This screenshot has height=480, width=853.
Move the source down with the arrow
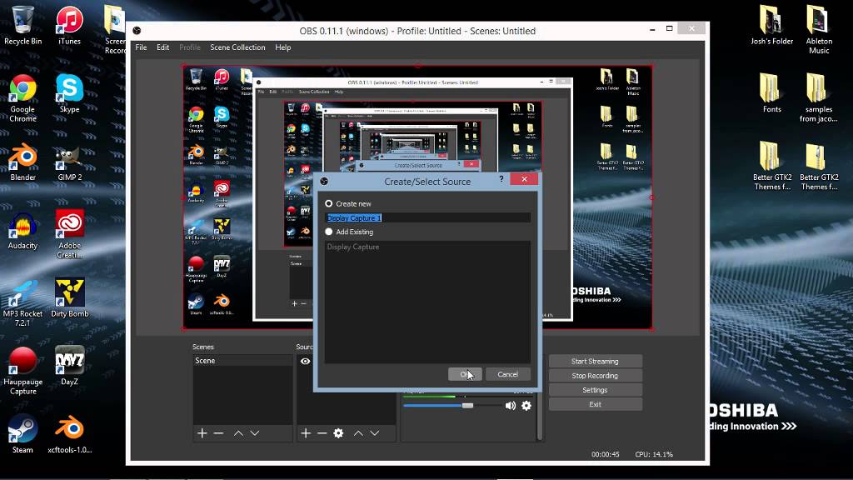pos(375,433)
